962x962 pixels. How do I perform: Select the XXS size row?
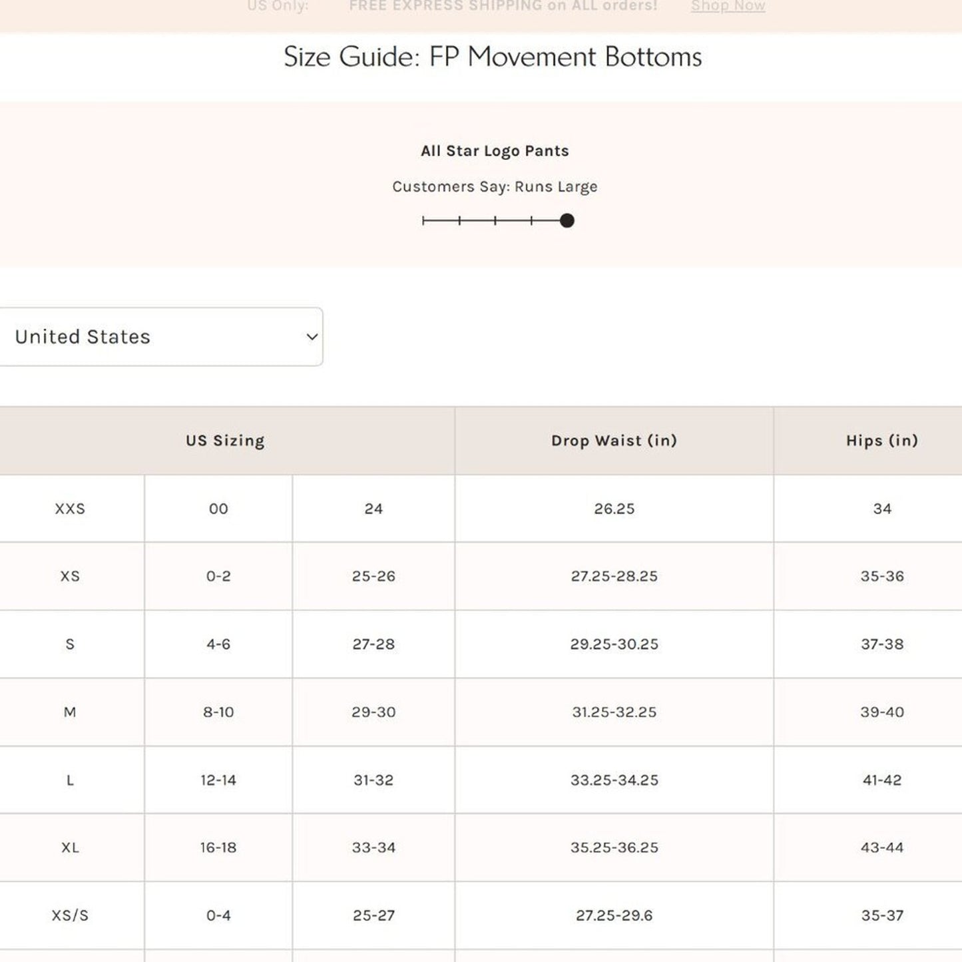point(71,508)
